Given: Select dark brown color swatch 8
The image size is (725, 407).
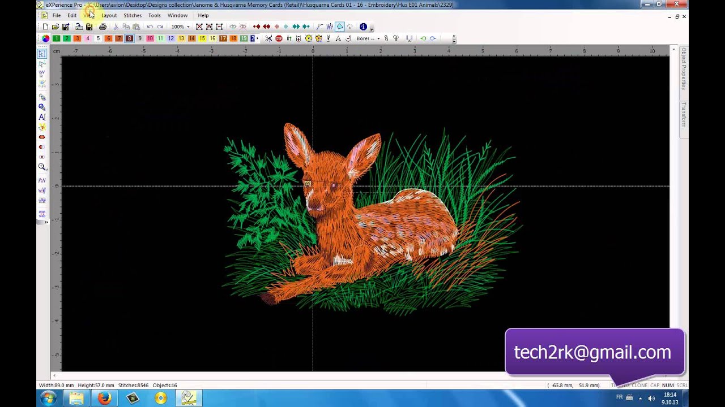Looking at the screenshot, I should click(x=129, y=38).
